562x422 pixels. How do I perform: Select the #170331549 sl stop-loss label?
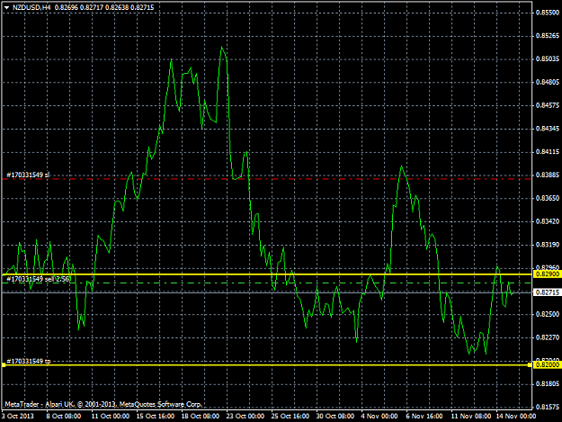(28, 175)
